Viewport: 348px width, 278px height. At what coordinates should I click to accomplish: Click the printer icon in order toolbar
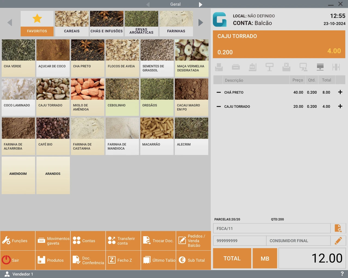[219, 67]
